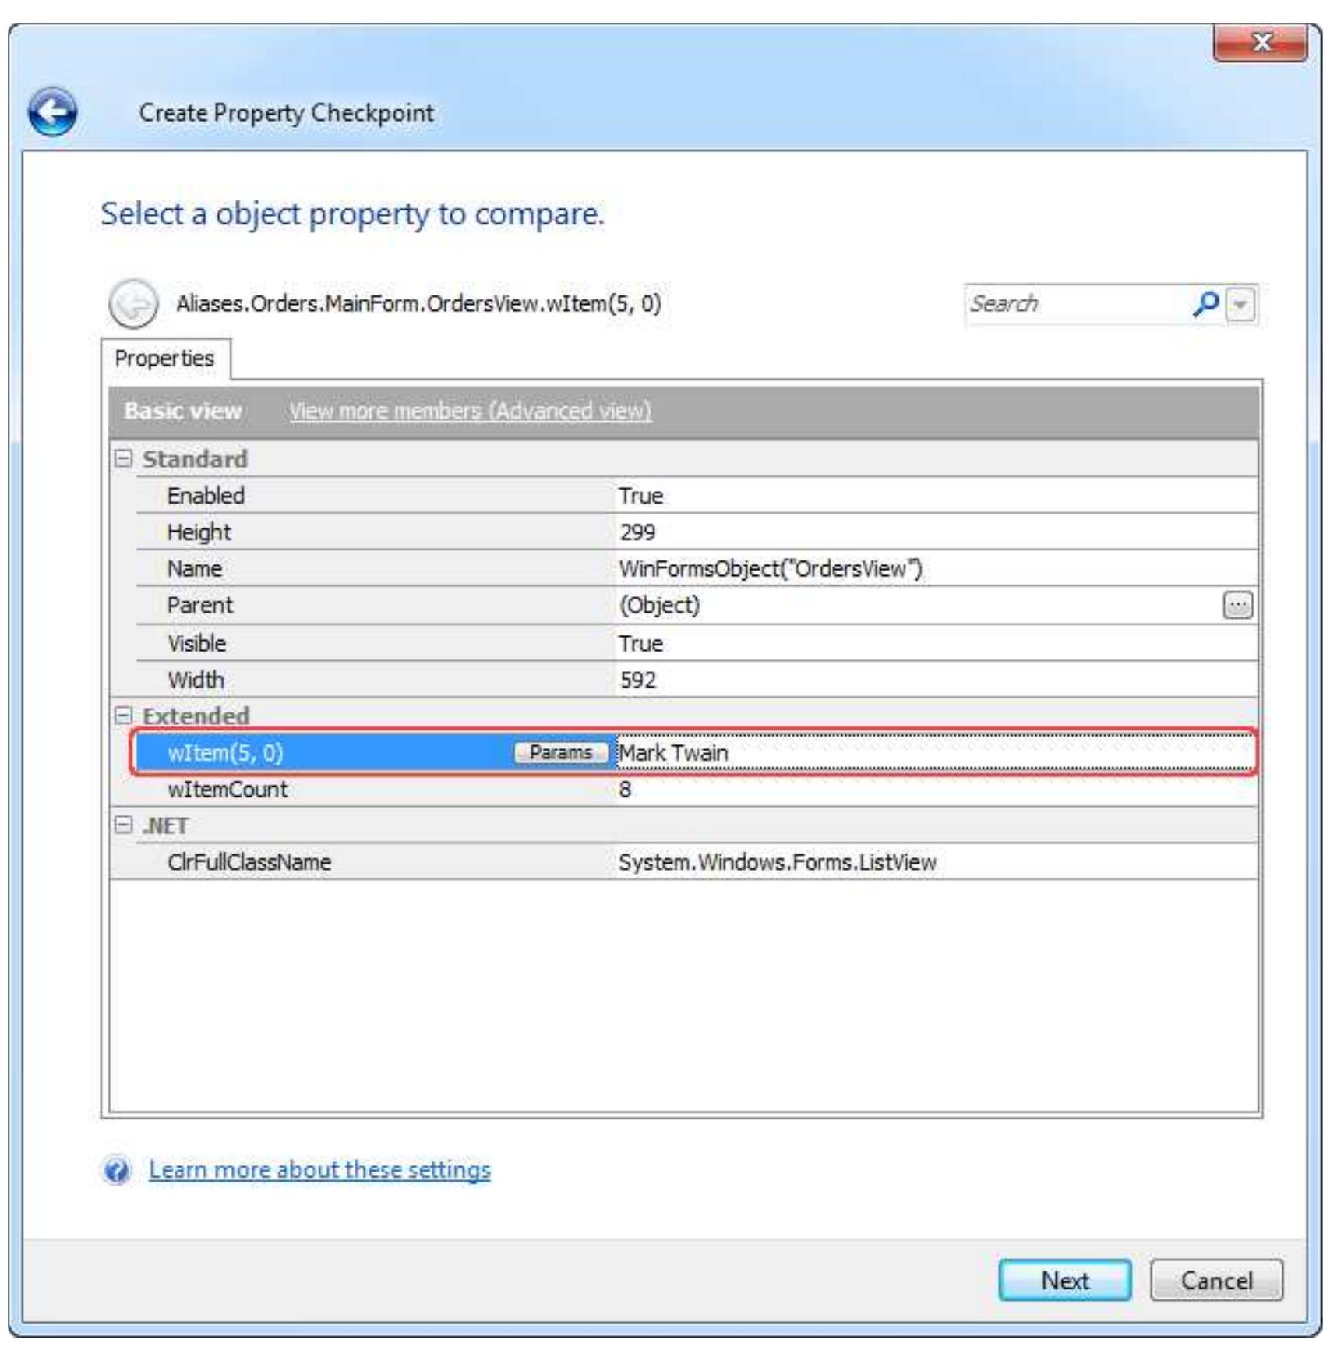
Task: Open Advanced view via View more members
Action: pyautogui.click(x=471, y=408)
